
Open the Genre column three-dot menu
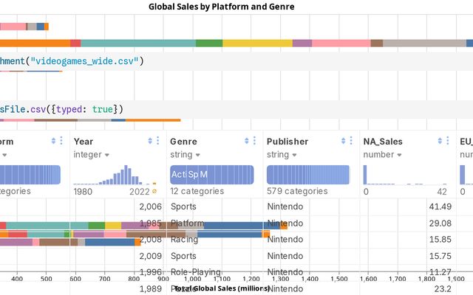pos(254,141)
